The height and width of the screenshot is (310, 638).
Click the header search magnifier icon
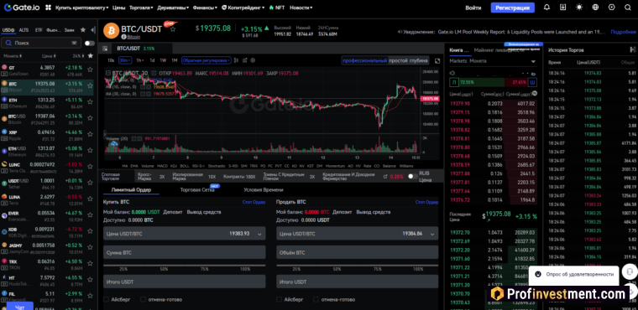point(627,8)
